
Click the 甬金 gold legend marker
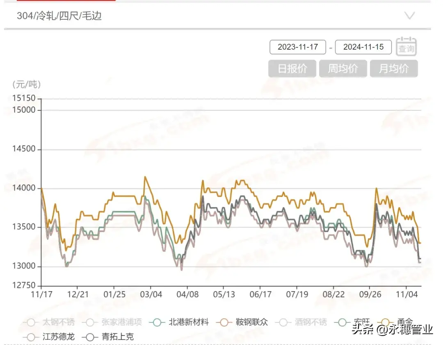click(x=386, y=322)
